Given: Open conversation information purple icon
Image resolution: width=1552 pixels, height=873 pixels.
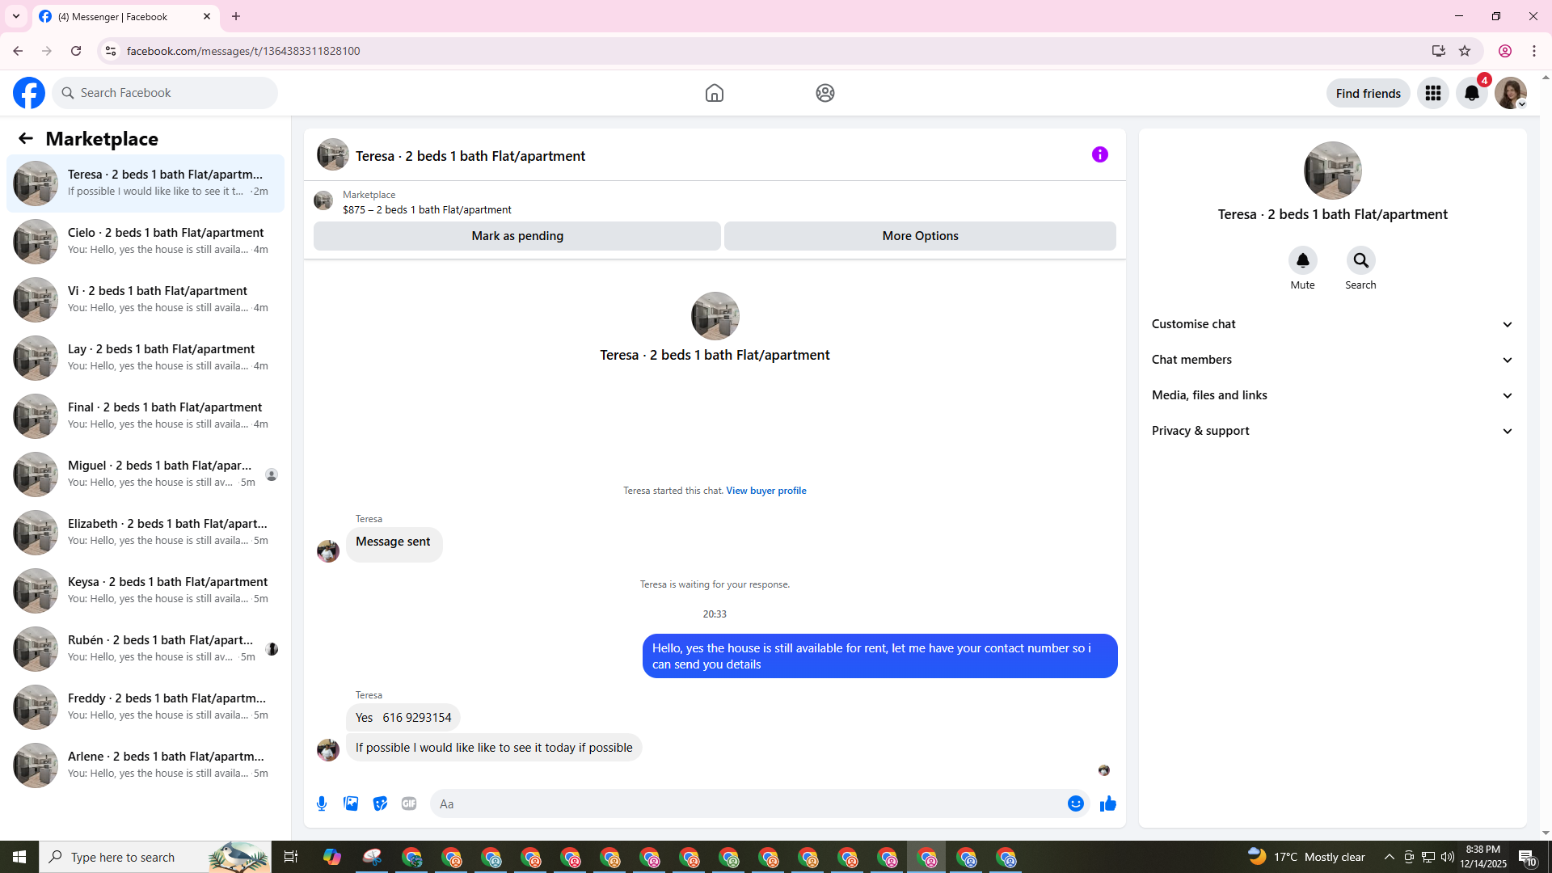Looking at the screenshot, I should click(x=1099, y=154).
